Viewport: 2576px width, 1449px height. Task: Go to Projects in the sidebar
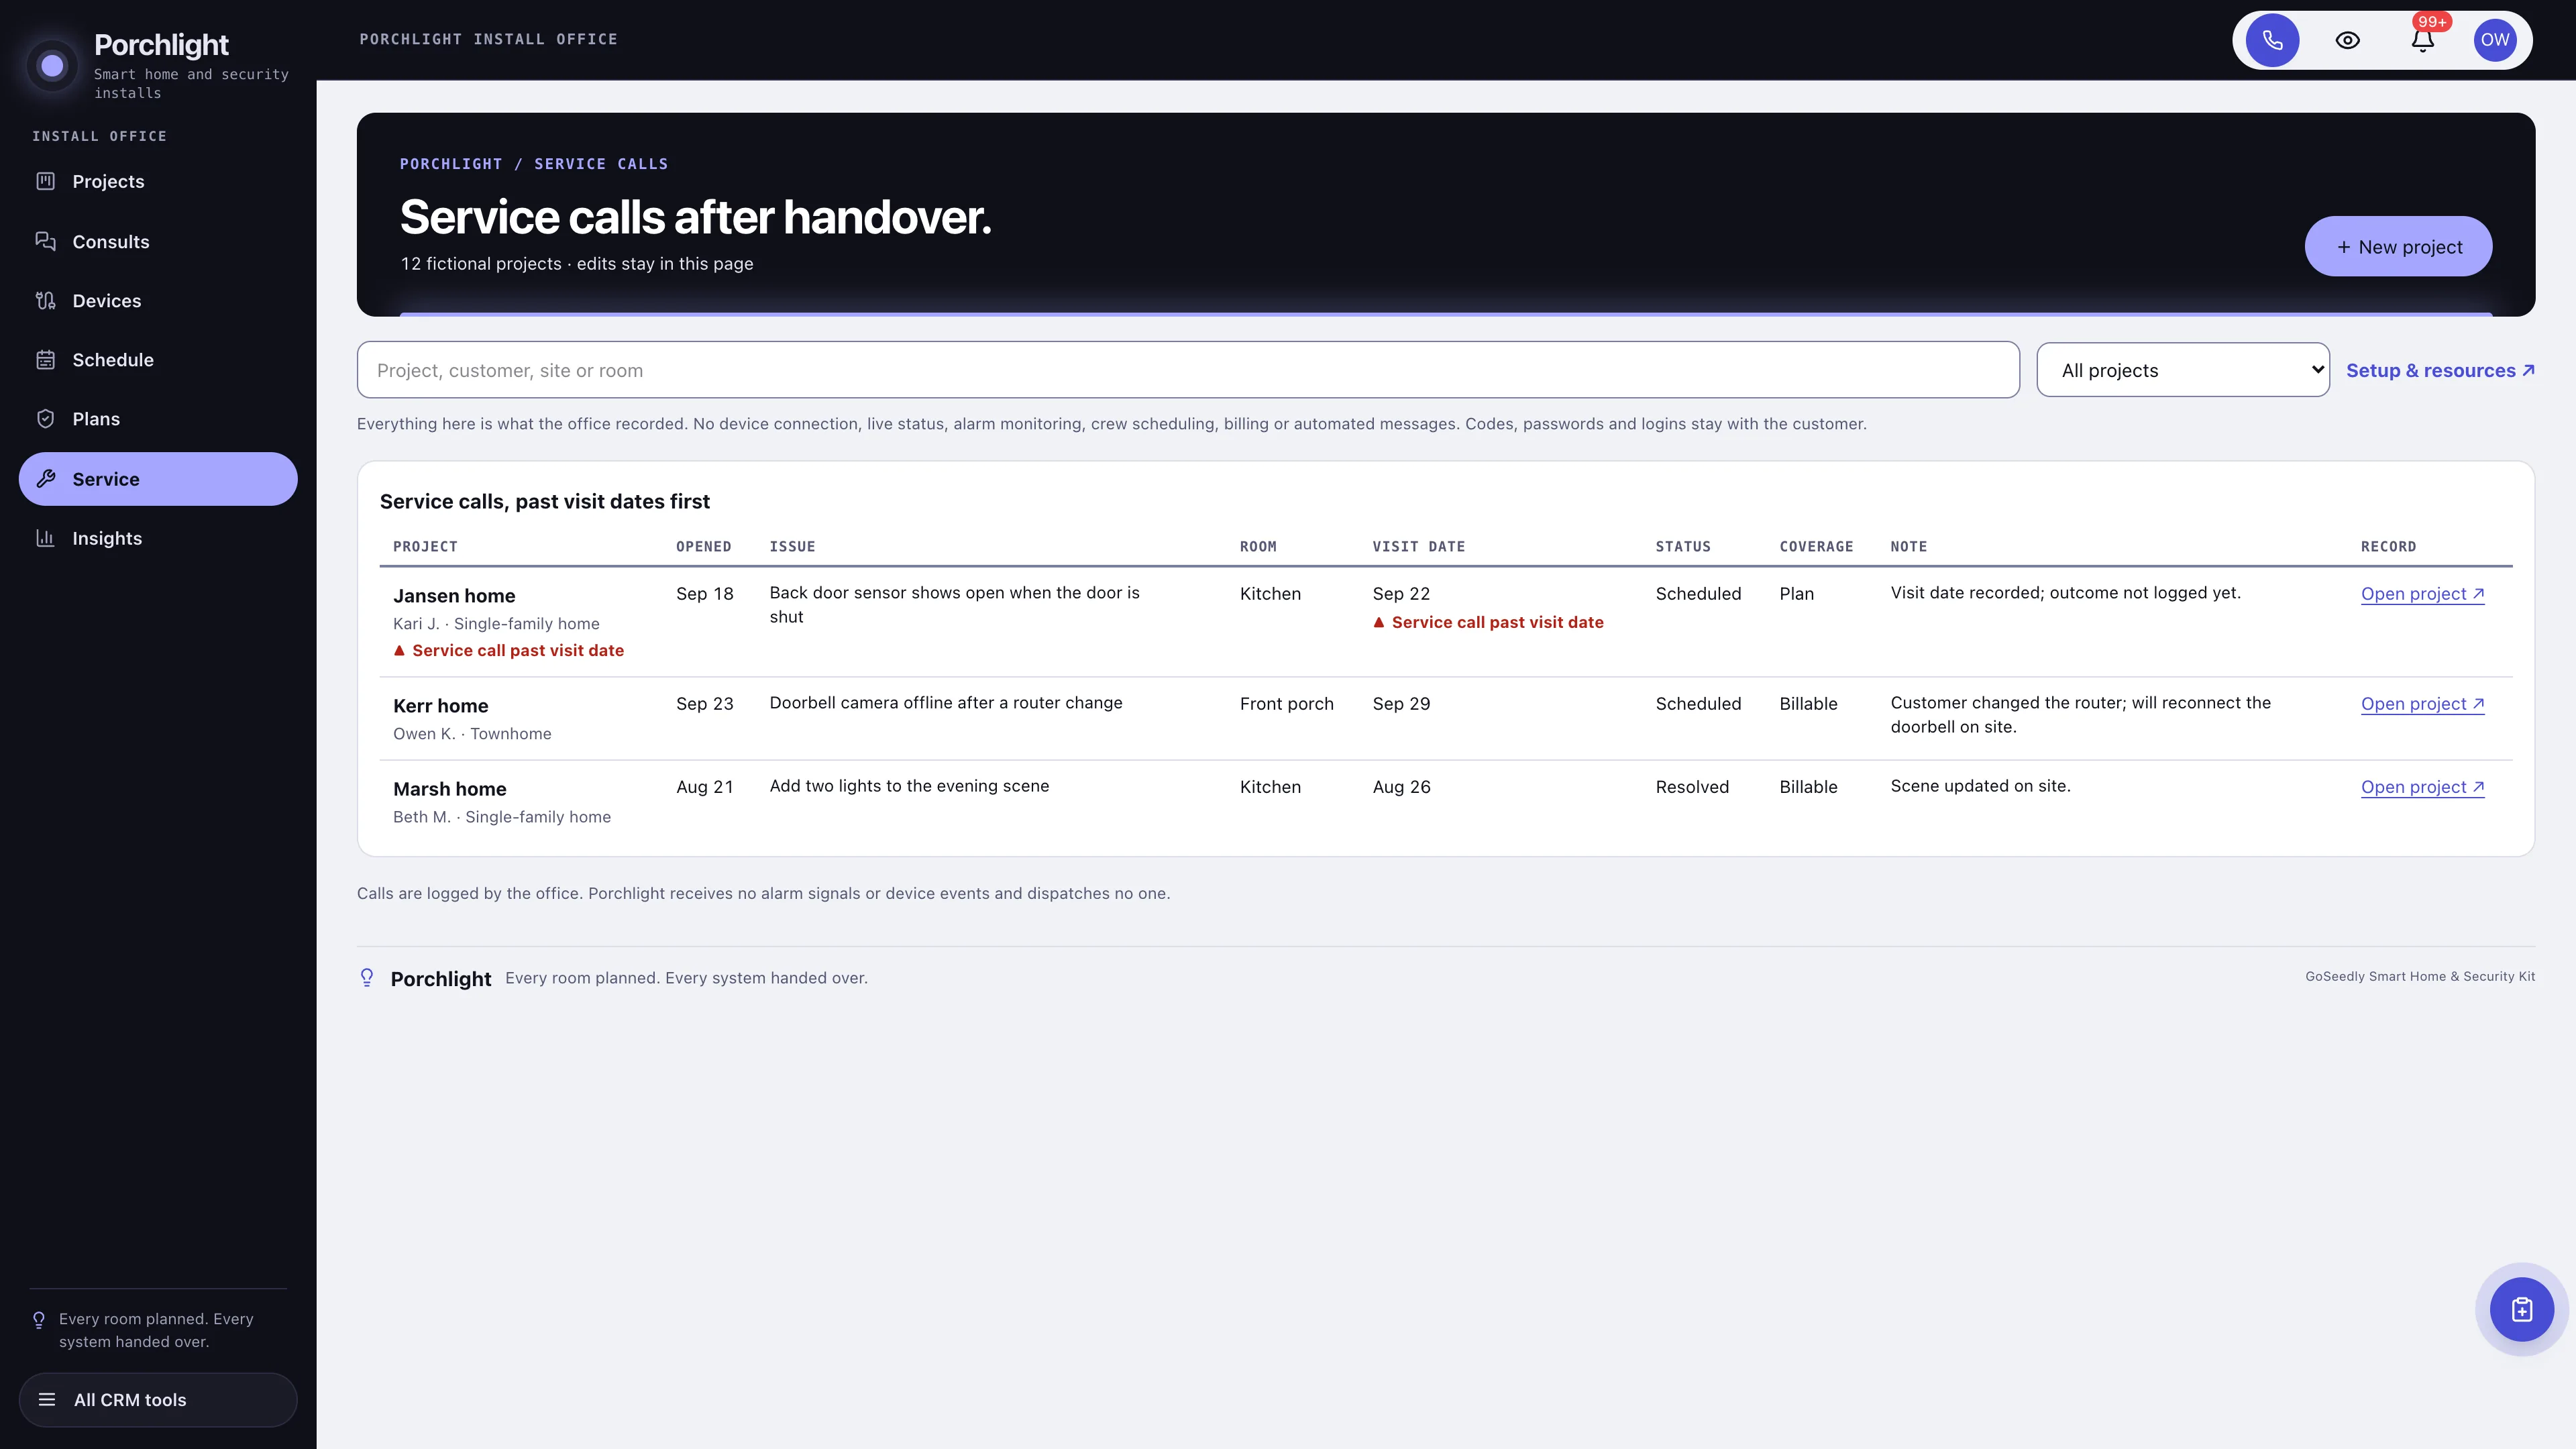[158, 181]
